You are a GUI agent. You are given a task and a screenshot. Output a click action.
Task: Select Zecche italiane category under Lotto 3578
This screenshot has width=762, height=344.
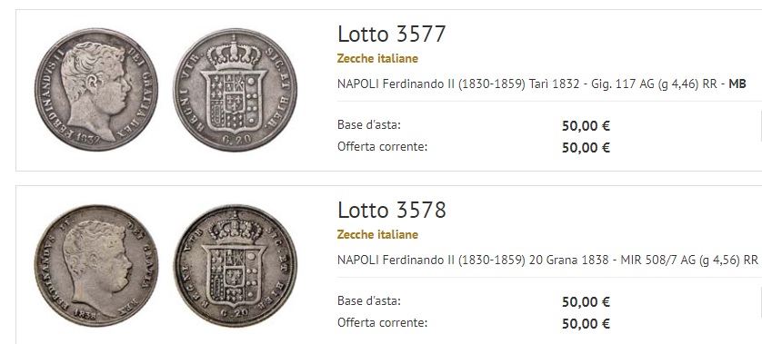click(x=377, y=235)
